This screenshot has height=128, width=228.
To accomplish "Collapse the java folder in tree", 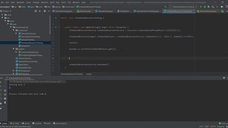I will coord(8,24).
